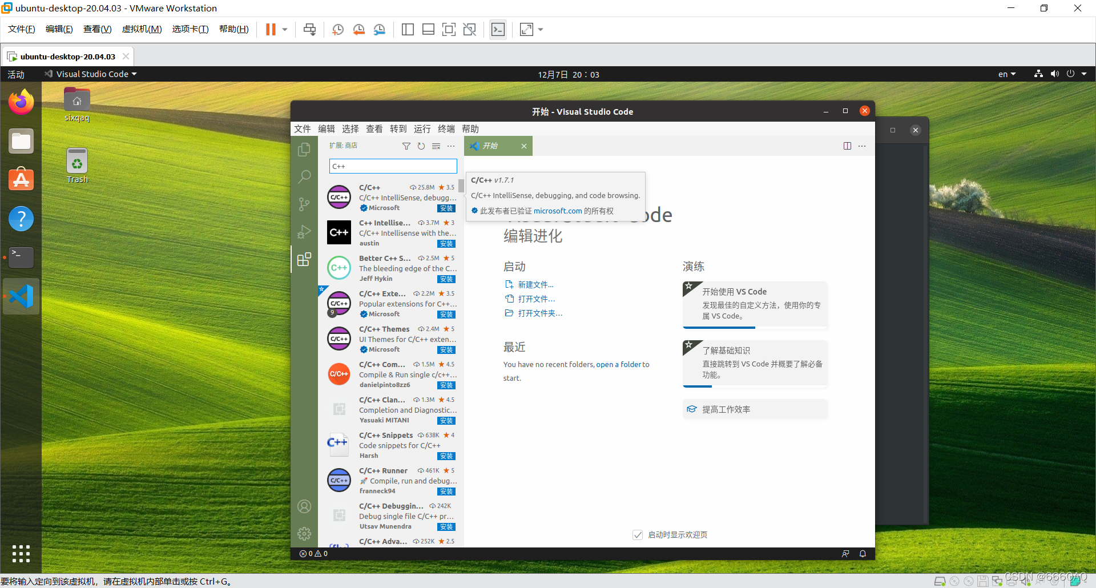Click the extension list scrollbar thumb
The height and width of the screenshot is (588, 1096).
pos(461,186)
